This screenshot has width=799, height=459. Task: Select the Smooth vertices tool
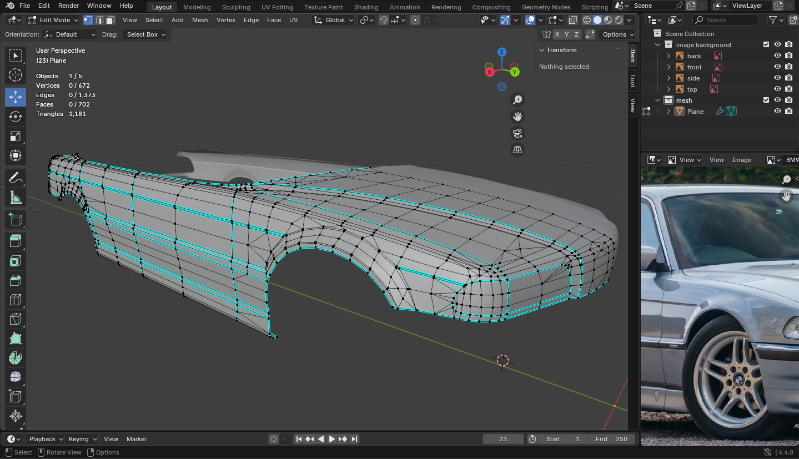(x=16, y=377)
